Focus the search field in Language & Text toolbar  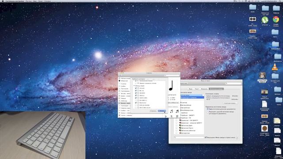[233, 83]
